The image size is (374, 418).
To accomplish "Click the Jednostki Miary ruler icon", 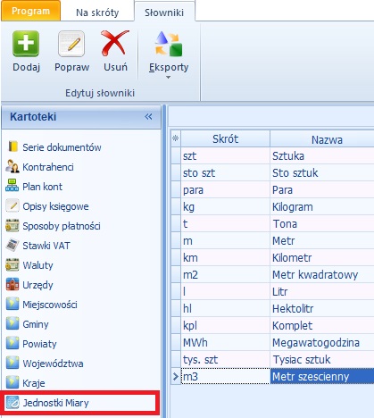I will 12,403.
